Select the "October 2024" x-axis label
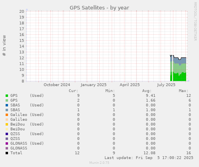 click(57, 85)
